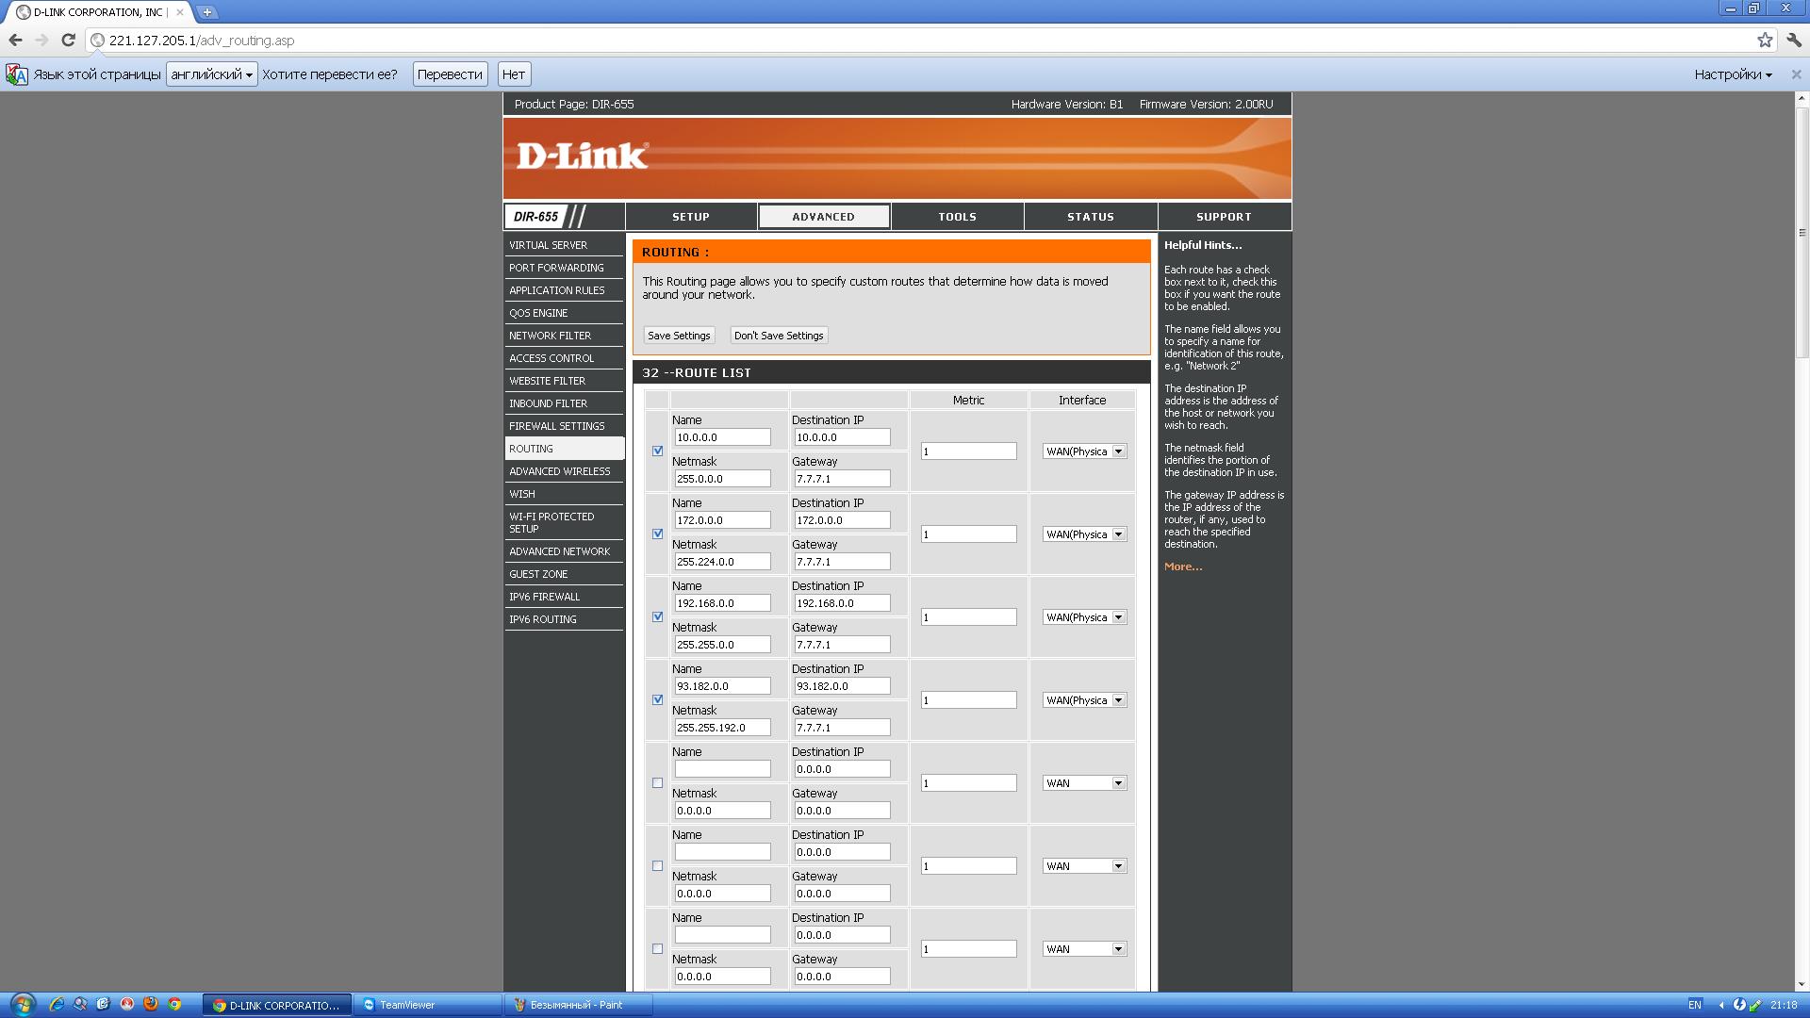1810x1018 pixels.
Task: Disable the 93.182.0.0 route checkbox
Action: click(x=658, y=700)
